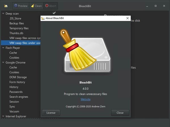Viewport: 170px width, 127px height.
Task: Select Vacuum under Google Chrome
Action: [14, 111]
